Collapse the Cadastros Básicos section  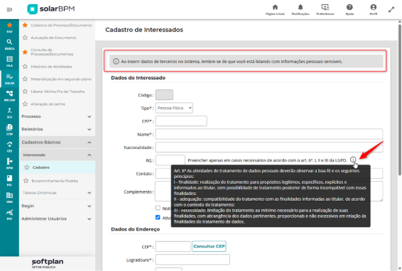[57, 142]
